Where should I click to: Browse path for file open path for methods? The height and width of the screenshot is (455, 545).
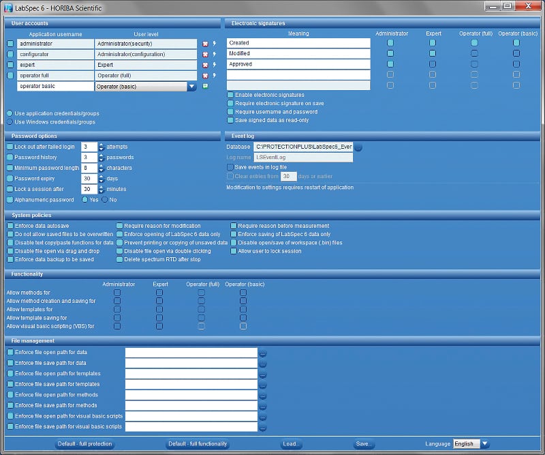[263, 396]
